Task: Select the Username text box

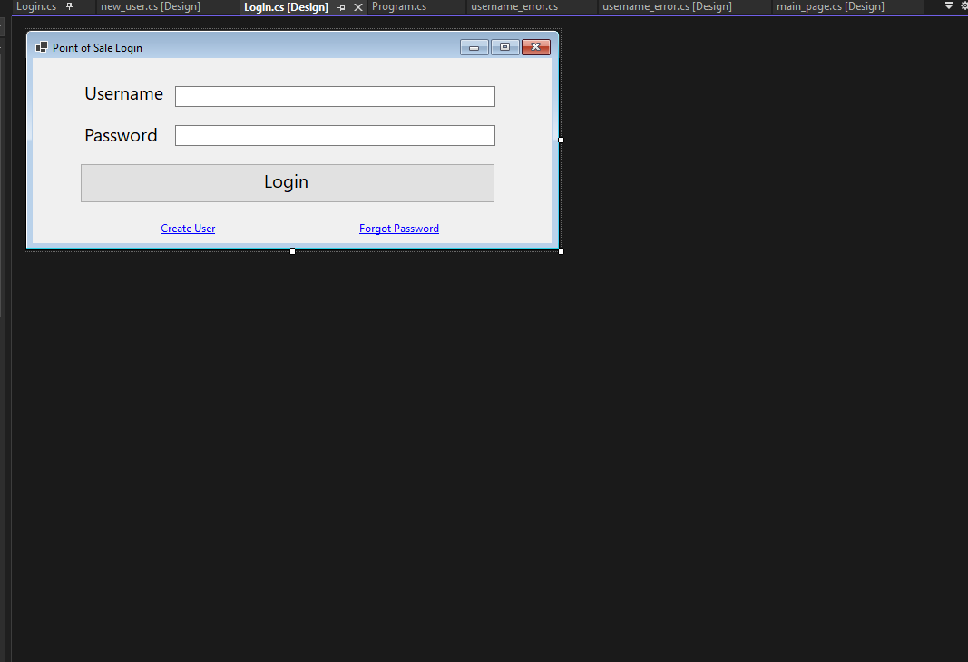Action: point(335,97)
